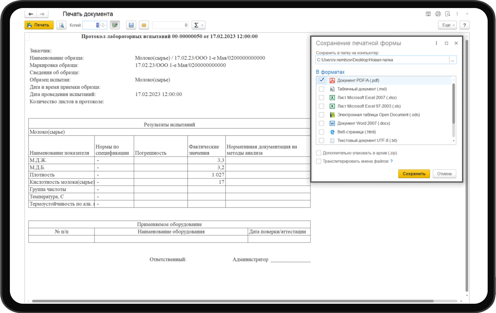Check the Лист Microsoft Excel 2007 (.xlsx) checkbox
Image resolution: width=496 pixels, height=313 pixels.
pos(322,98)
